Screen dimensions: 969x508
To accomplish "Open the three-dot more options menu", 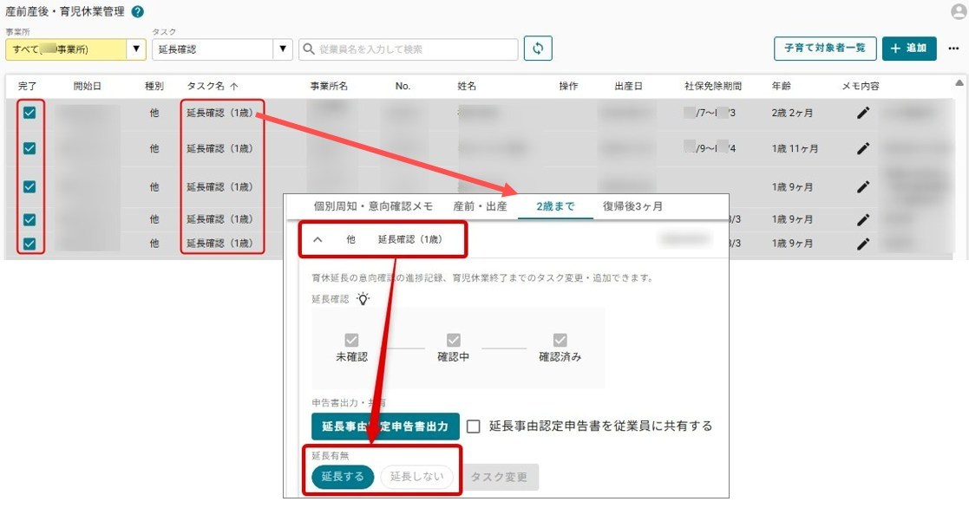I will point(953,49).
